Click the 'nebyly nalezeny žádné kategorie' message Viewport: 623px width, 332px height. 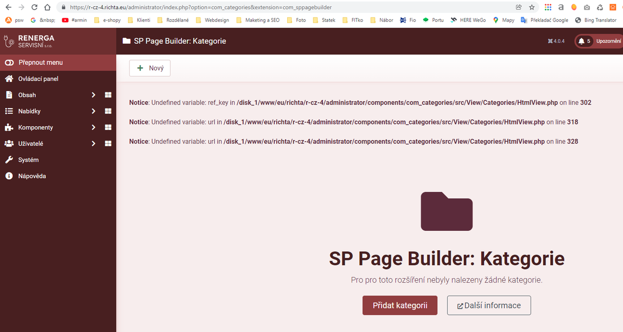click(x=447, y=280)
